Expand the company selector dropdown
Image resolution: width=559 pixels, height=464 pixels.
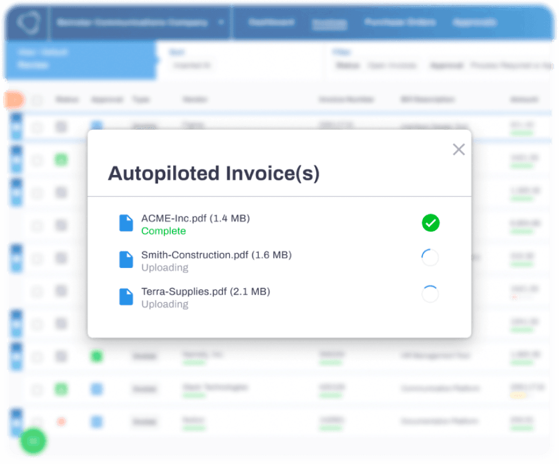(221, 23)
